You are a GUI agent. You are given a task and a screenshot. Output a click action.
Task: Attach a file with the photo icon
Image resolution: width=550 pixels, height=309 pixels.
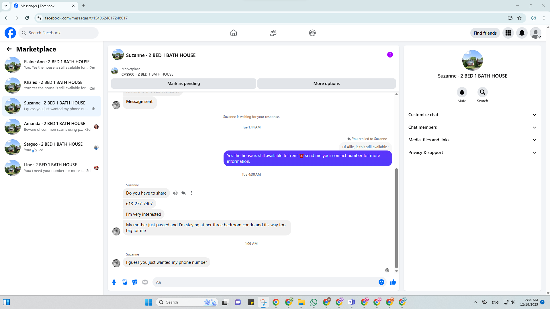pos(124,282)
